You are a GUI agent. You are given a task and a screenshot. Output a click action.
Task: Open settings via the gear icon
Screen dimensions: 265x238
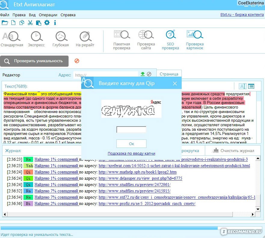(x=47, y=23)
